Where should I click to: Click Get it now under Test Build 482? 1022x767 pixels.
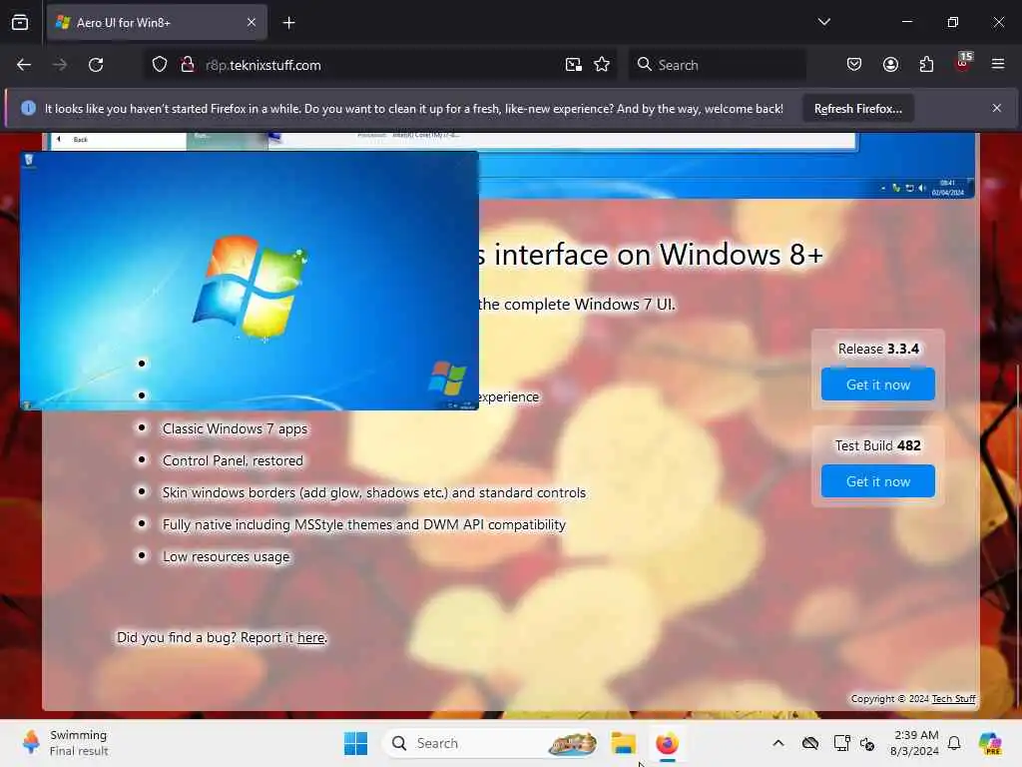point(878,481)
